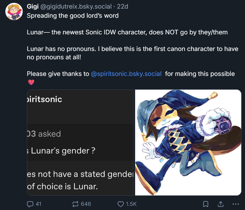Click the 41 replies count
This screenshot has width=245, height=210.
point(38,204)
